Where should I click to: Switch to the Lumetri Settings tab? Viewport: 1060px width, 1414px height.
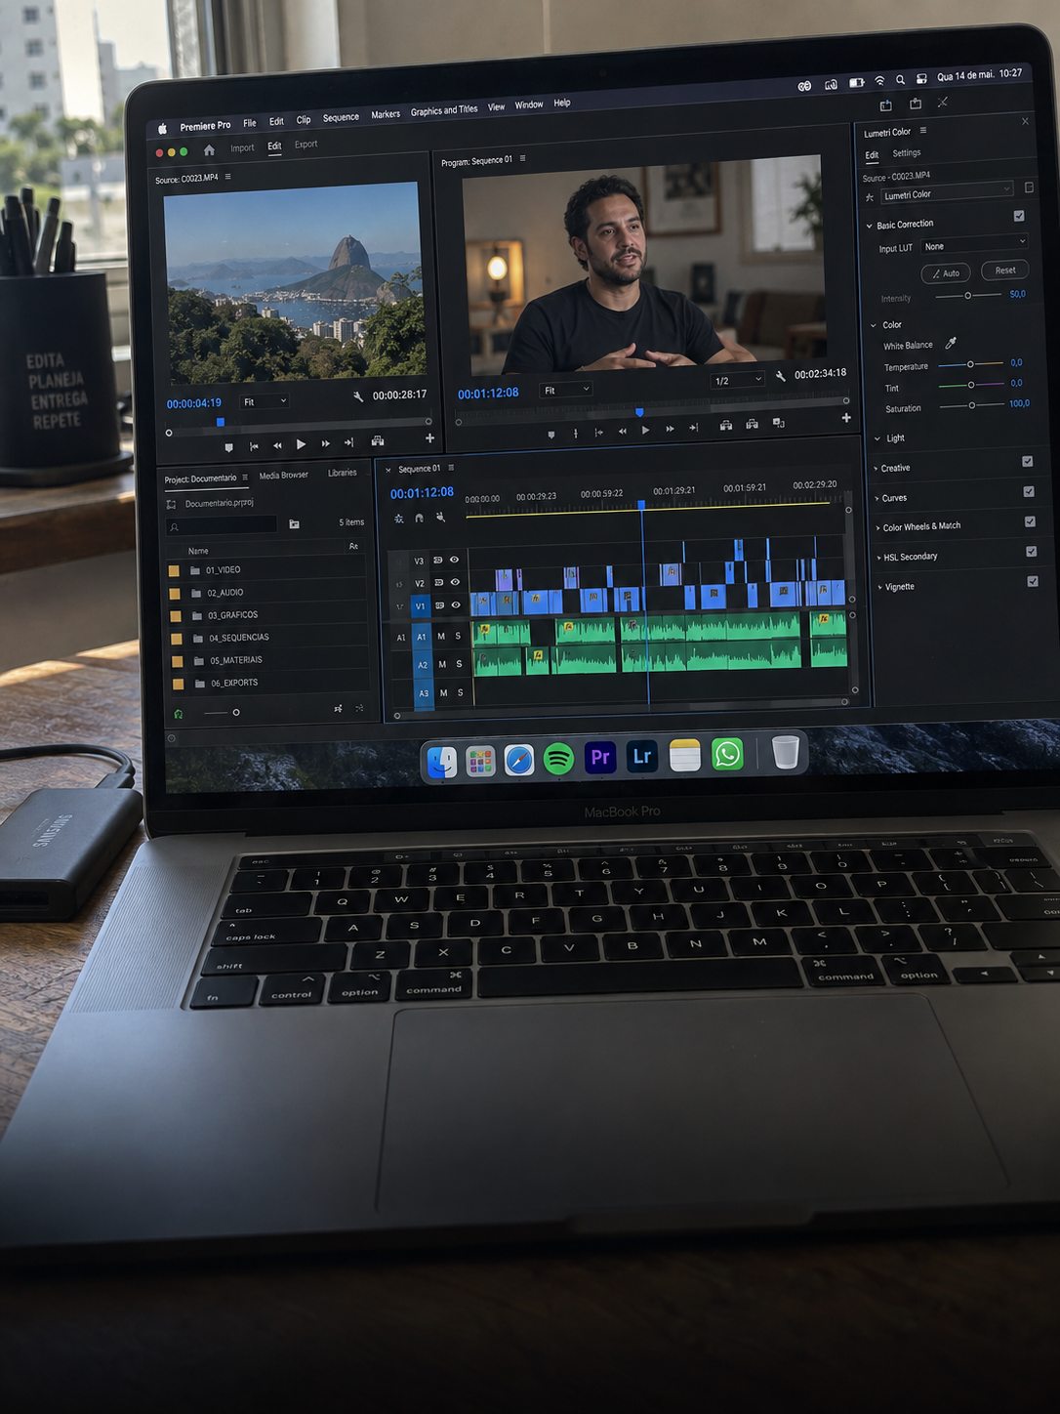tap(907, 152)
